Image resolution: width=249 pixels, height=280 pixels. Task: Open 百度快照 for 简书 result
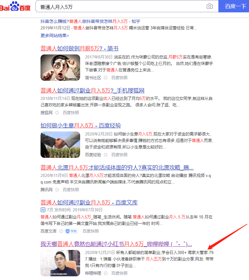pyautogui.click(x=119, y=78)
